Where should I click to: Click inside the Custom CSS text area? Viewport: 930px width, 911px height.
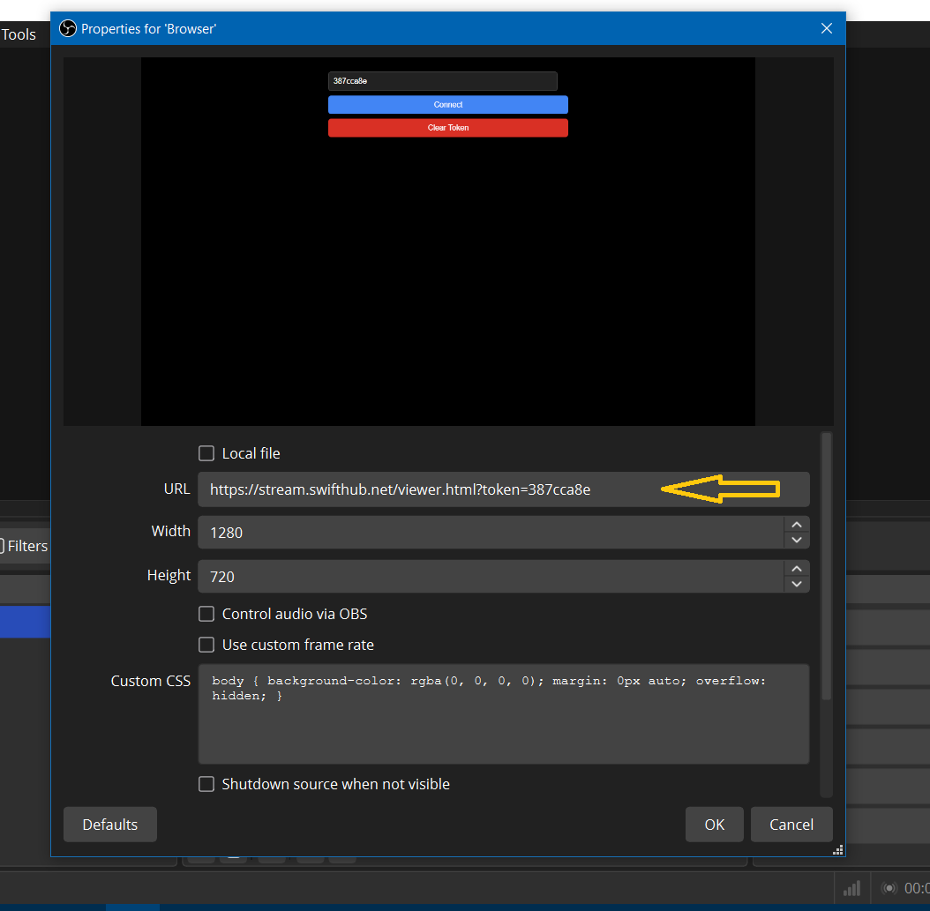tap(504, 714)
